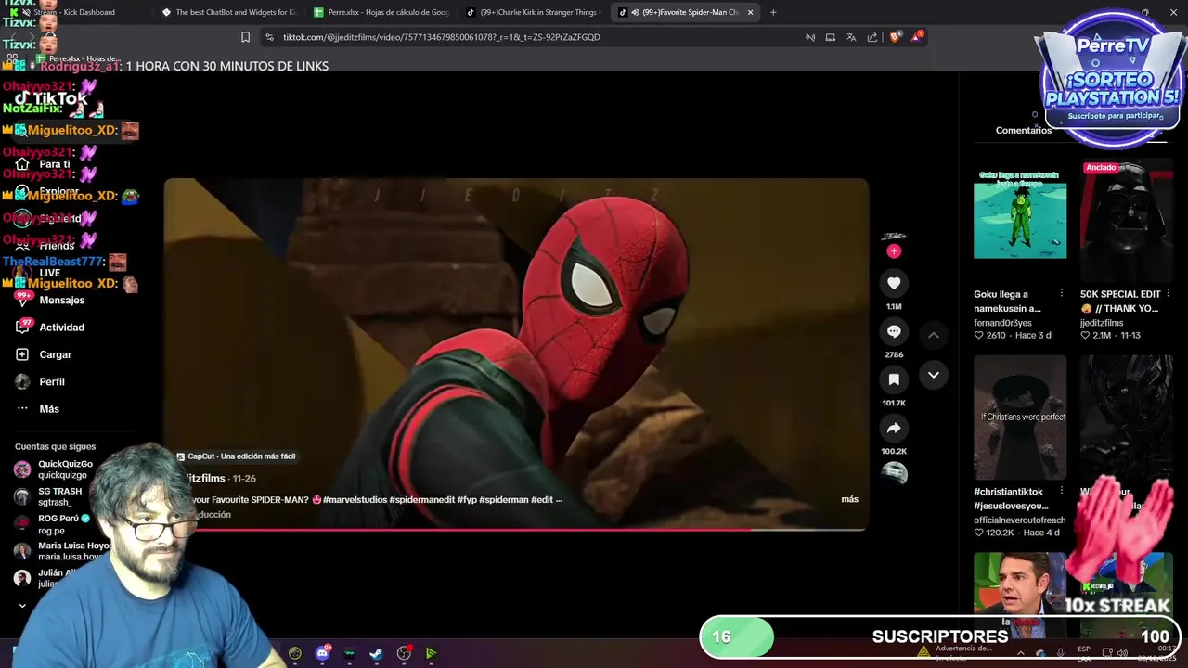
Task: Click the green arrow taskbar app
Action: click(x=431, y=653)
